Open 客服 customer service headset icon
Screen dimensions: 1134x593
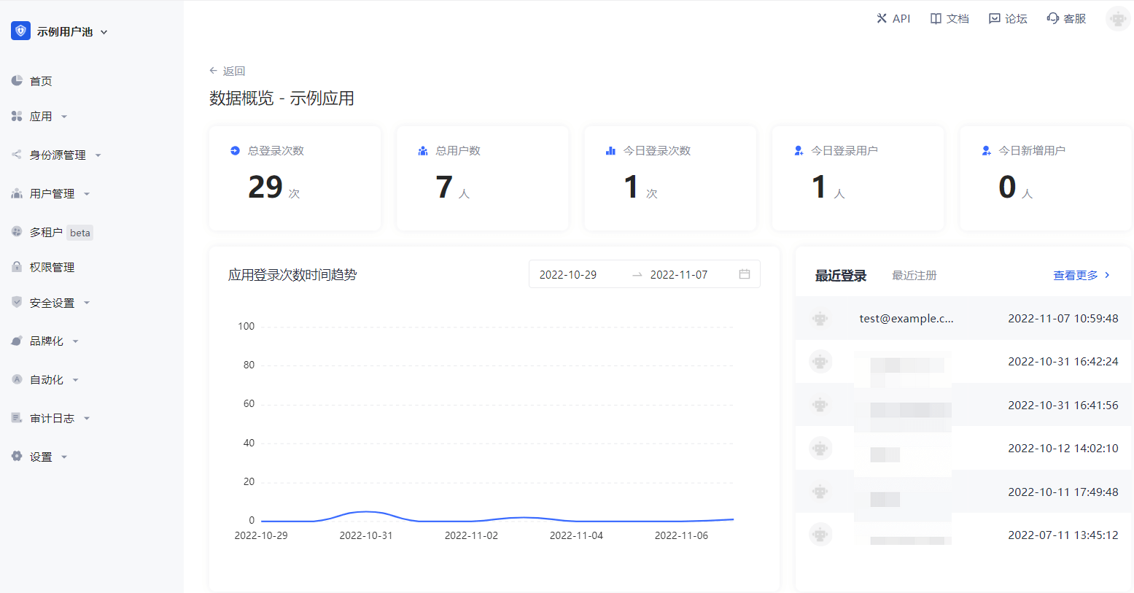(1052, 19)
